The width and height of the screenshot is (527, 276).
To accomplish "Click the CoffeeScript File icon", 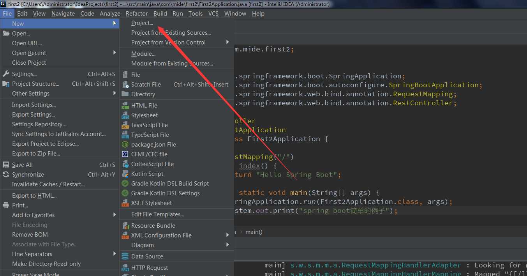I will 125,164.
